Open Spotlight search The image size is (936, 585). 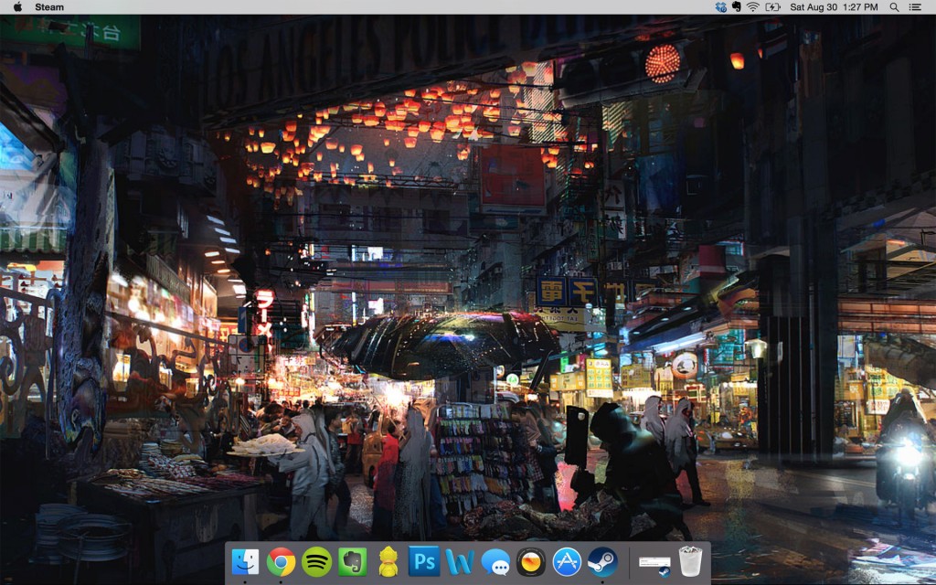894,7
